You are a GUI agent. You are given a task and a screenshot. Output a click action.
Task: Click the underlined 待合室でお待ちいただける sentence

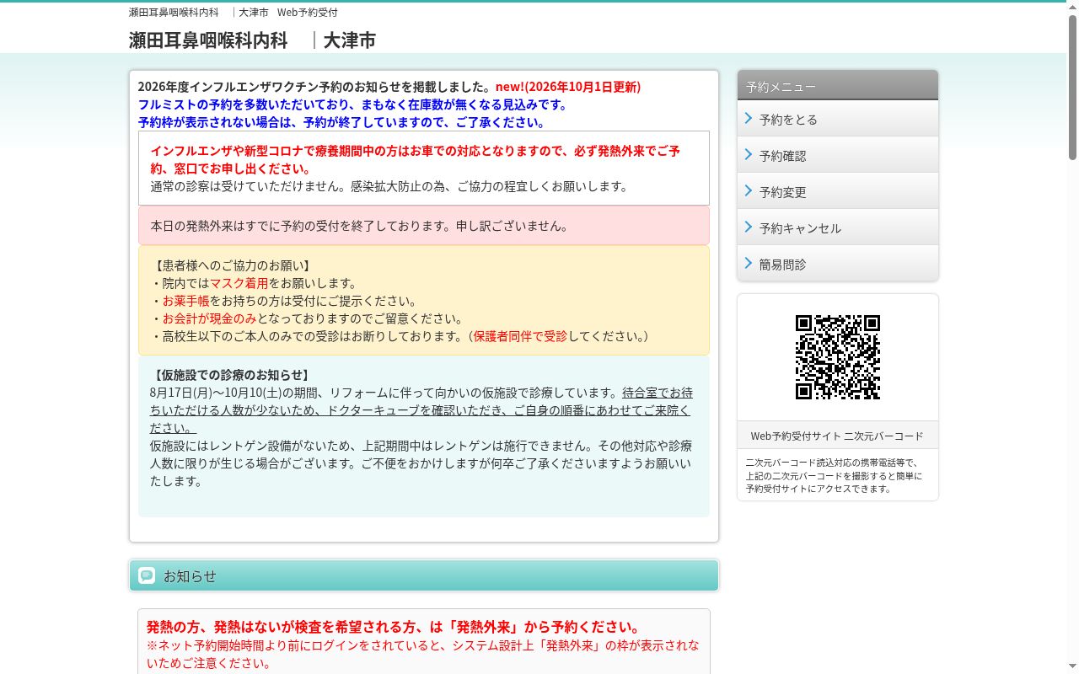(x=421, y=410)
